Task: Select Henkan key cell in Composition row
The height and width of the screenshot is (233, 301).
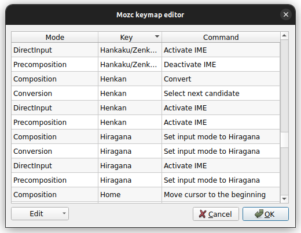Action: 130,79
